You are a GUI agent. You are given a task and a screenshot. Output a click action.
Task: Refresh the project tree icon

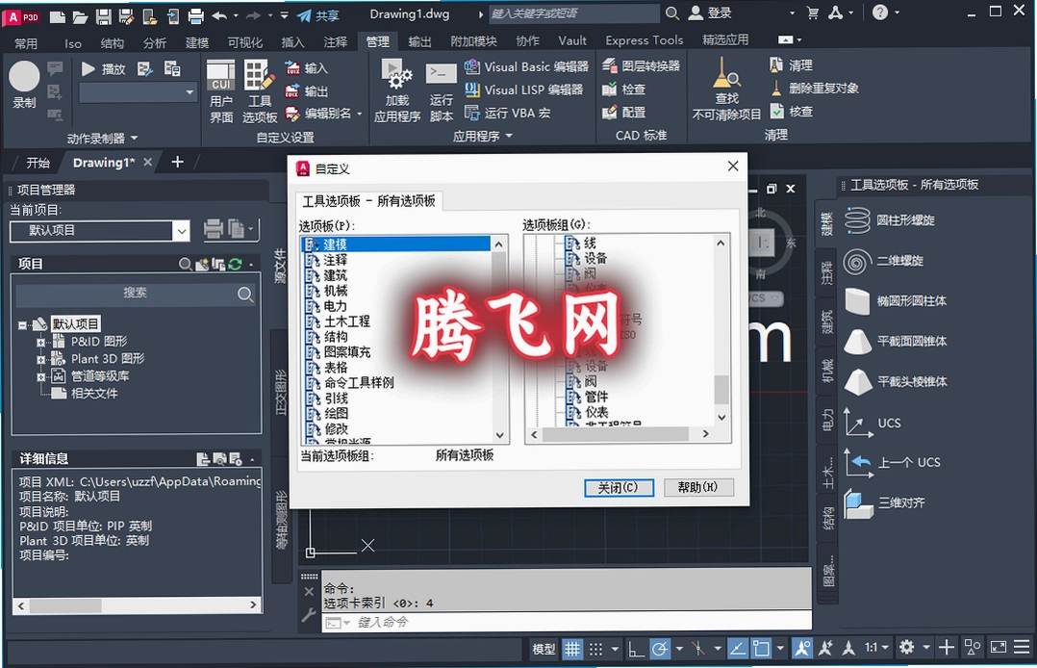click(235, 264)
